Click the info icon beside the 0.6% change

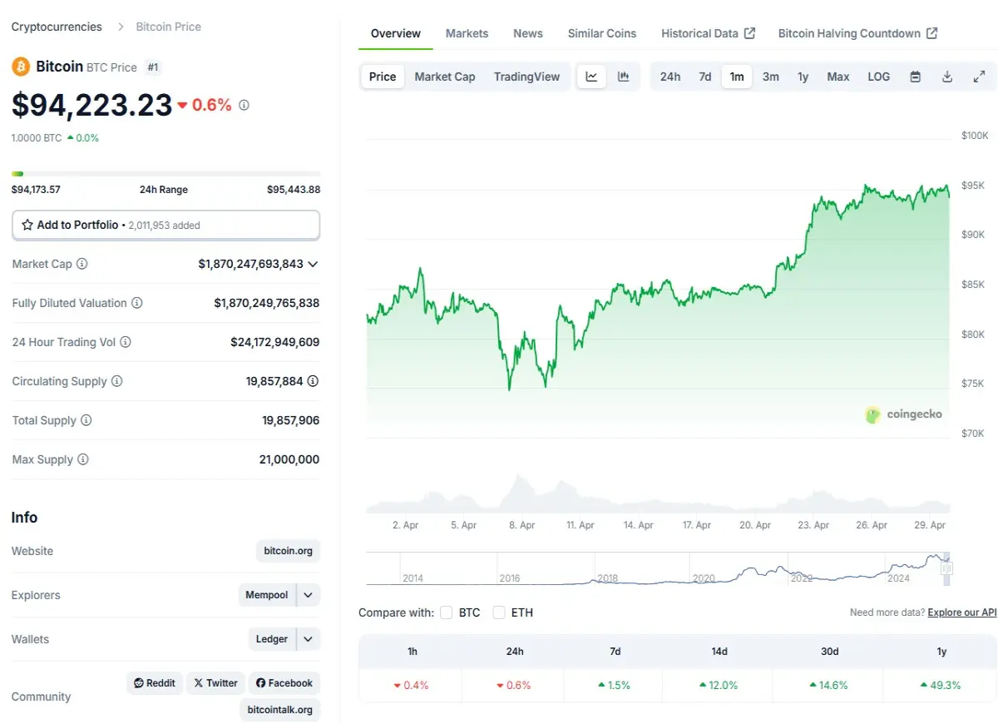[244, 106]
